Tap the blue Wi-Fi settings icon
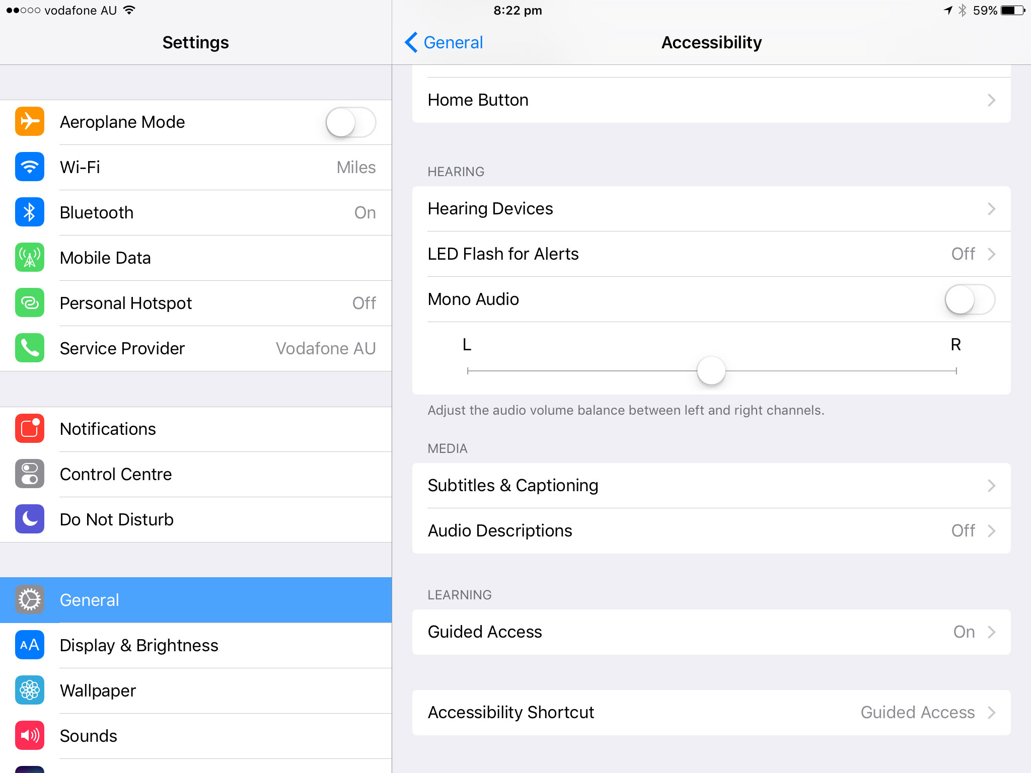1031x773 pixels. tap(30, 167)
